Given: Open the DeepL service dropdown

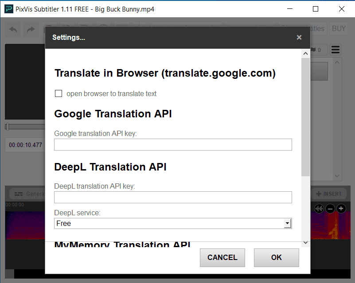Looking at the screenshot, I should point(173,224).
